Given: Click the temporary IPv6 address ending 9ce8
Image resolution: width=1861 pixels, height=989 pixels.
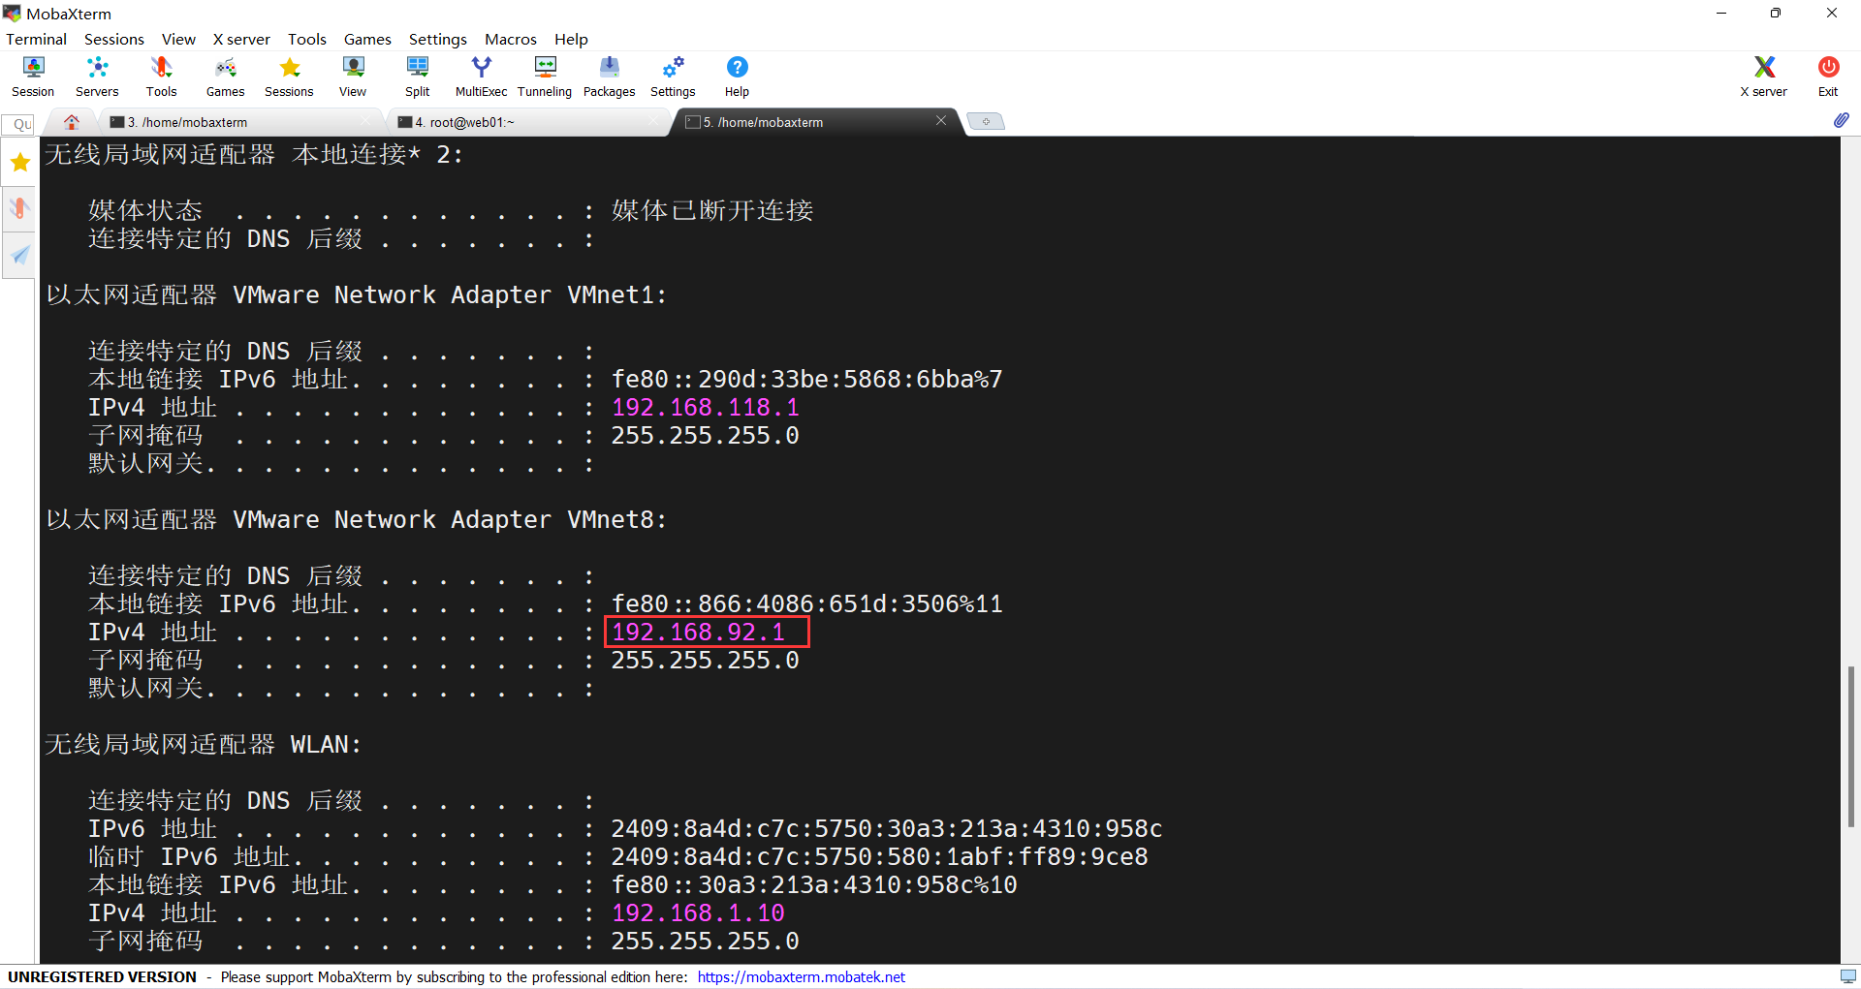Looking at the screenshot, I should [x=879, y=856].
